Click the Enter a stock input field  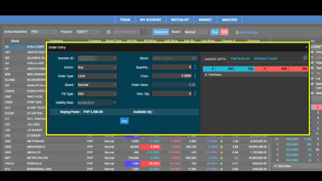pos(172,58)
